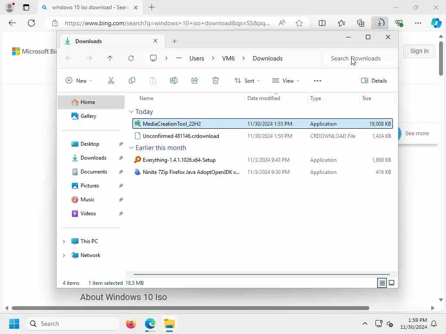Open Copilot icon in Edge
This screenshot has width=446, height=334.
(436, 23)
